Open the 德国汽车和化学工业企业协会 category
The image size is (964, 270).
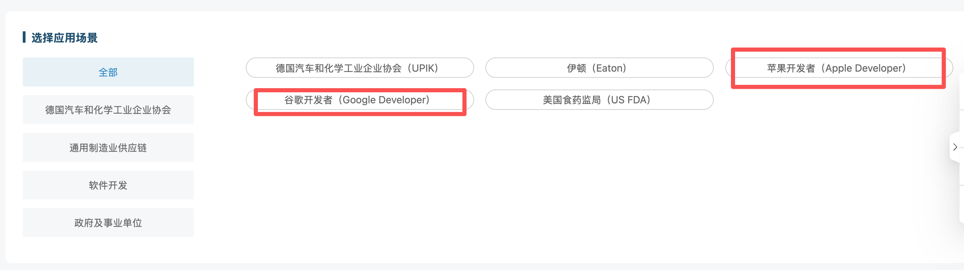108,110
